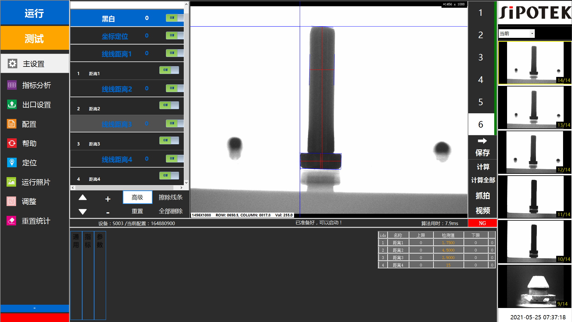Image resolution: width=572 pixels, height=322 pixels.
Task: Click the gear icon for 主设置
Action: tap(12, 64)
